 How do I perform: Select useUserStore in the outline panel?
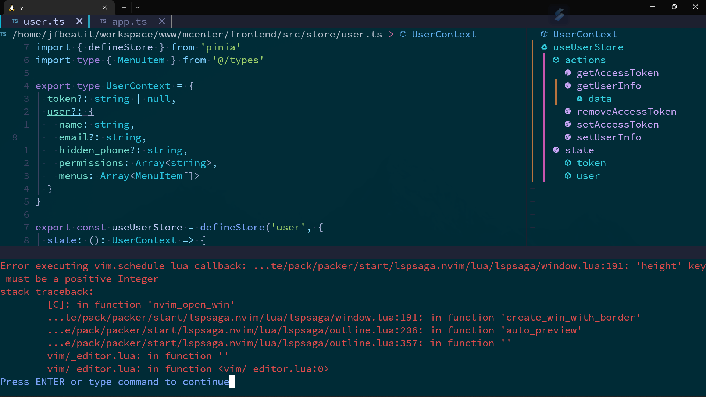[x=588, y=47]
